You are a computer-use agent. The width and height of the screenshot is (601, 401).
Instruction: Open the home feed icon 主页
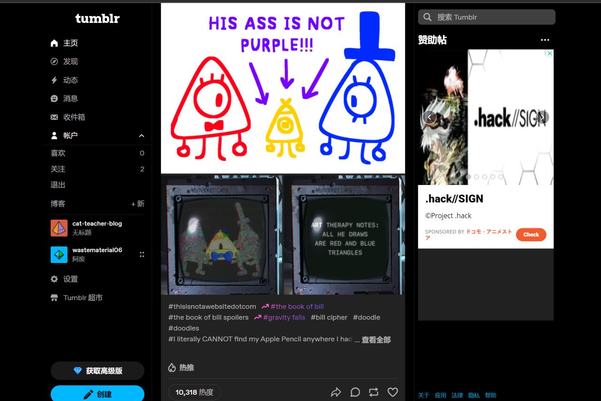54,43
